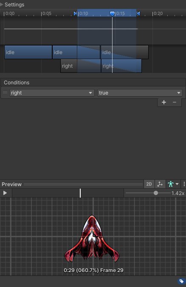Click the Conditions list header

click(x=93, y=82)
